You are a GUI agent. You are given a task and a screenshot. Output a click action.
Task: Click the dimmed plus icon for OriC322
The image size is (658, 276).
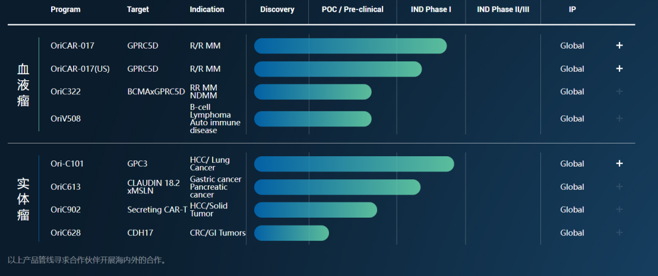(619, 92)
